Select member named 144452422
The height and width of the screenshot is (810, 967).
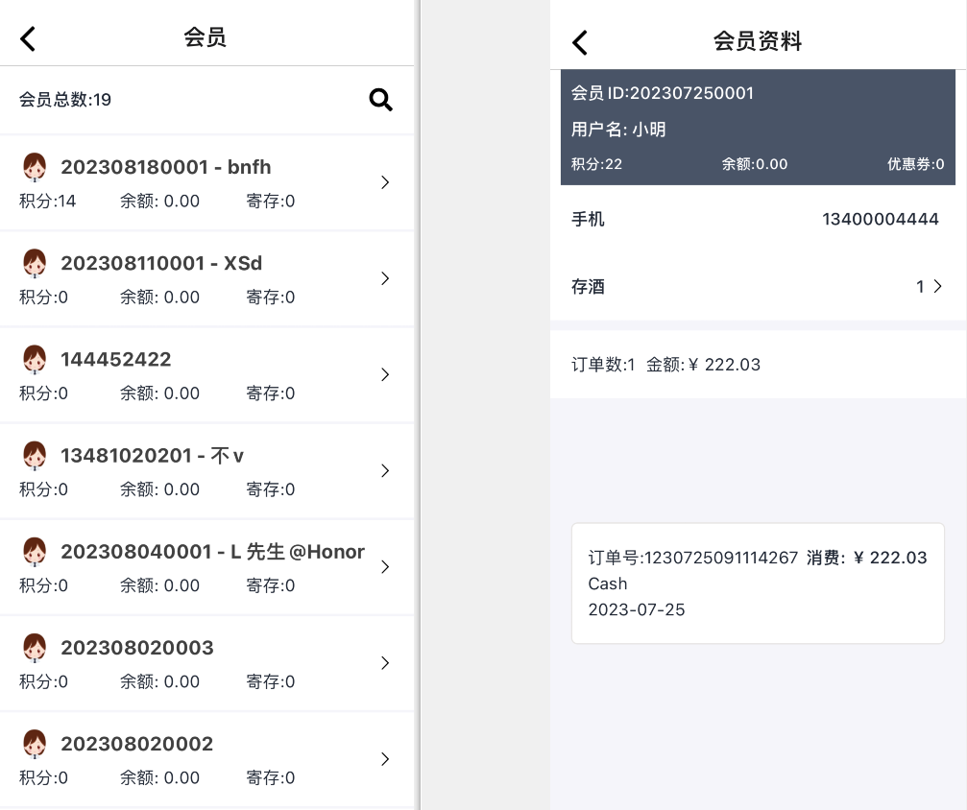coord(206,375)
